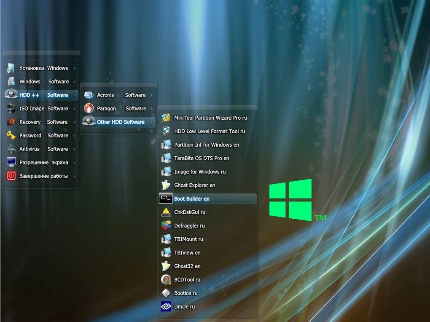Launch TeraBite OS DTS Pro en

pyautogui.click(x=208, y=158)
